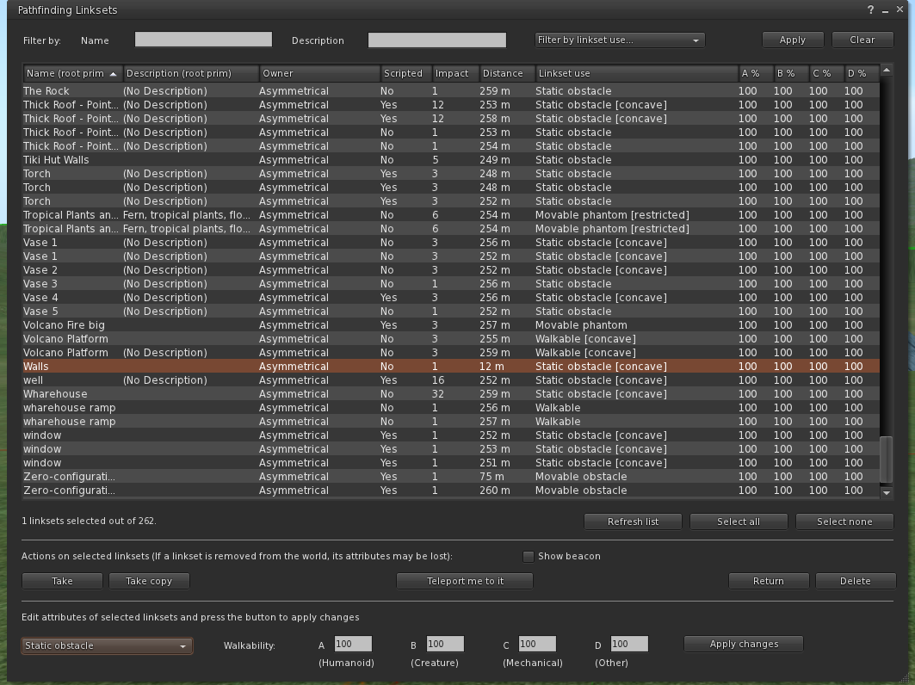Click the Return button
Viewport: 915px width, 685px height.
point(769,581)
